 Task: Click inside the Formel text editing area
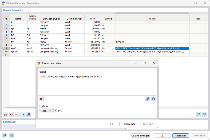pos(97,85)
